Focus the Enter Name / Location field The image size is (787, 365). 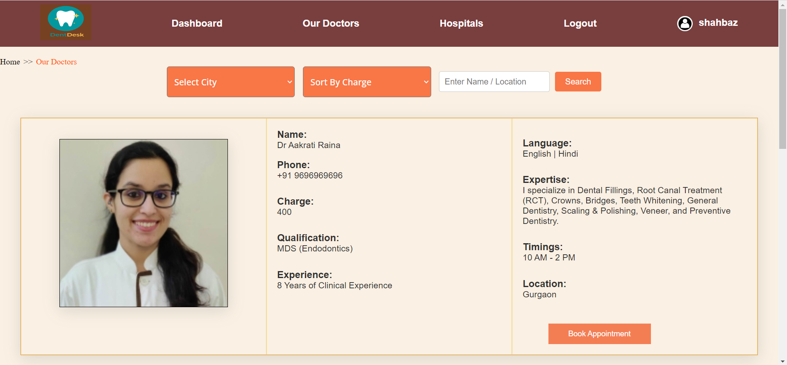pos(494,82)
